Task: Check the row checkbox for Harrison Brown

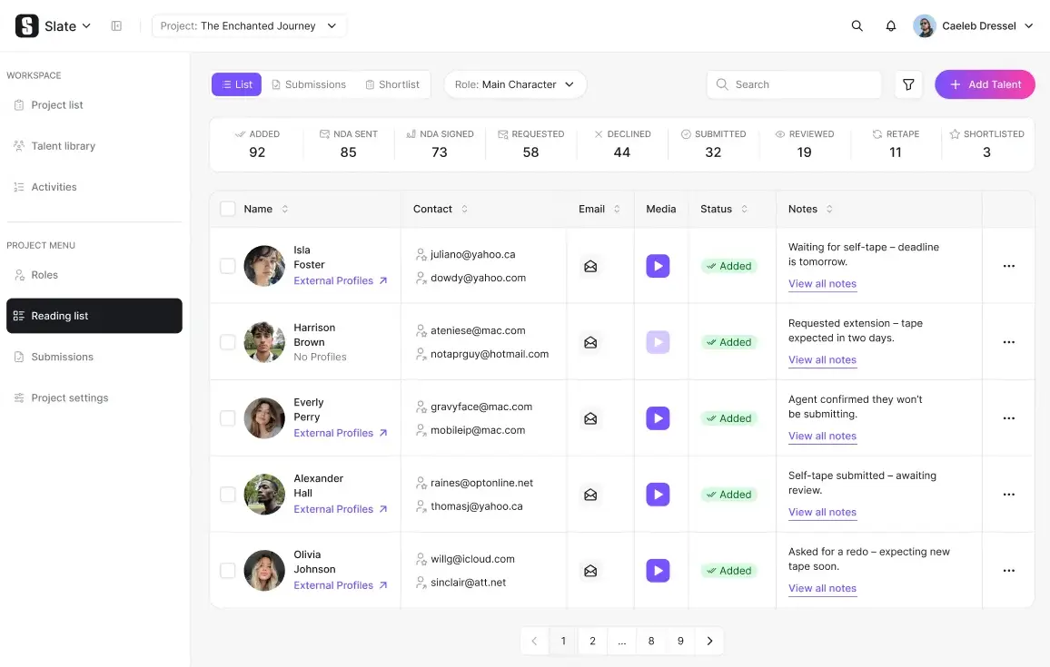Action: (228, 341)
